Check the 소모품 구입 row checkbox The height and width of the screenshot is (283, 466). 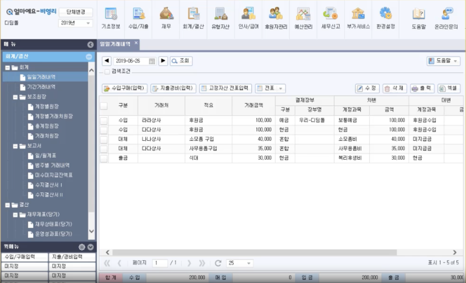pyautogui.click(x=104, y=139)
